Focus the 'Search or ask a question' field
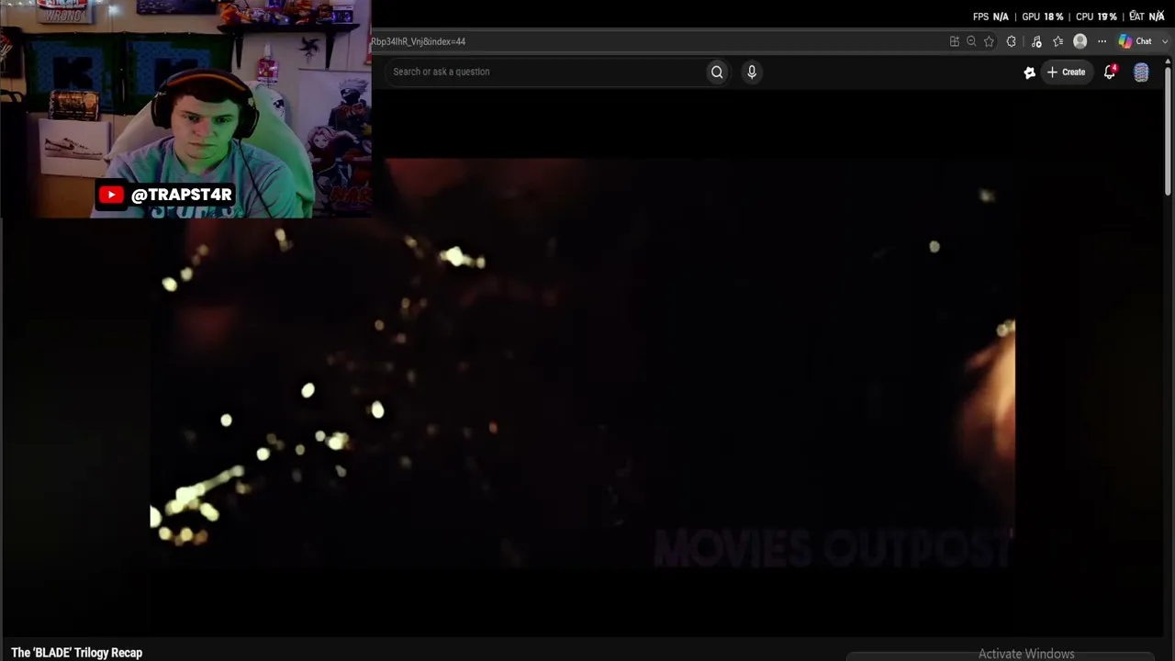Screen dimensions: 1175x661 coord(546,72)
